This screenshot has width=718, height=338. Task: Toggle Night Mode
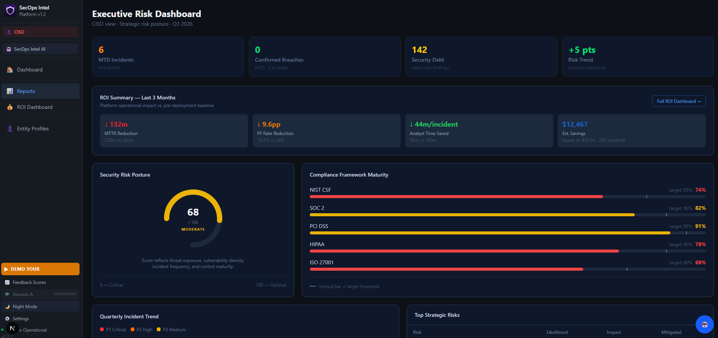point(40,307)
